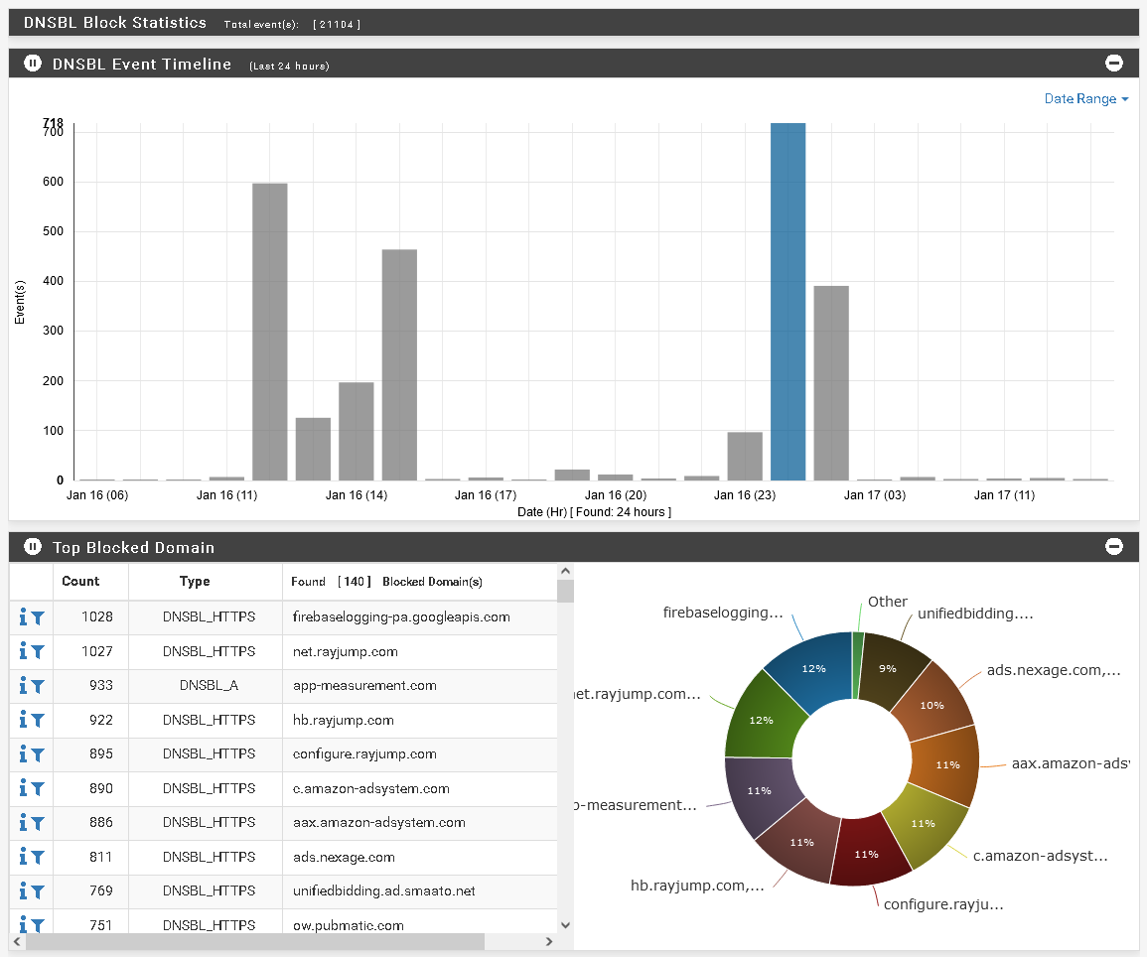Collapse the Top Blocked Domain panel
Screen dimensions: 1147x957
tap(1113, 547)
